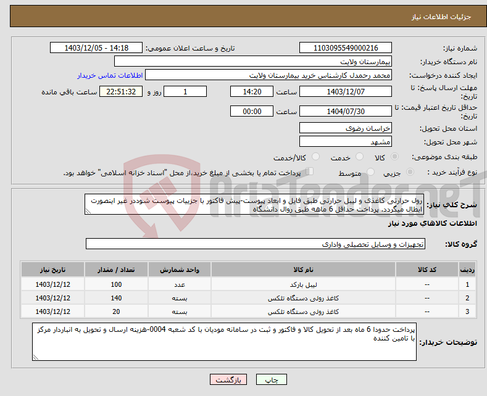The image size is (487, 396).
Task: Click the لیبل بارکد item name cell
Action: [303, 284]
